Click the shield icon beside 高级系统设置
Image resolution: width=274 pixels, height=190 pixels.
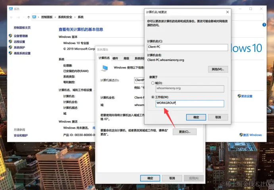pyautogui.click(x=10, y=53)
